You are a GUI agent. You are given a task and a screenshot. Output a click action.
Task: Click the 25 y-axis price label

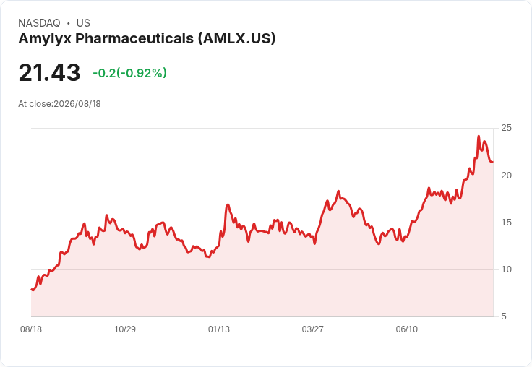click(506, 128)
